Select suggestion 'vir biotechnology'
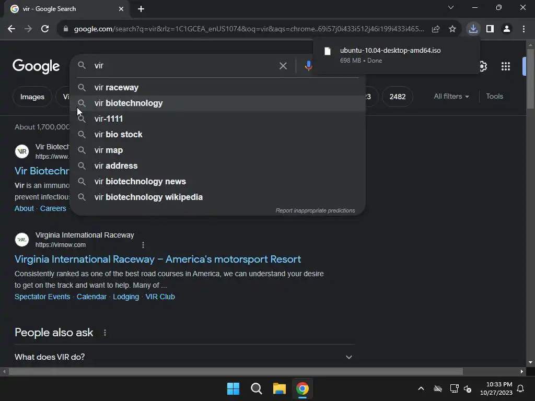The width and height of the screenshot is (535, 401). click(218, 103)
